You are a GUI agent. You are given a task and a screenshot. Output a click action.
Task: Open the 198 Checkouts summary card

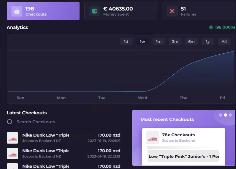(43, 11)
